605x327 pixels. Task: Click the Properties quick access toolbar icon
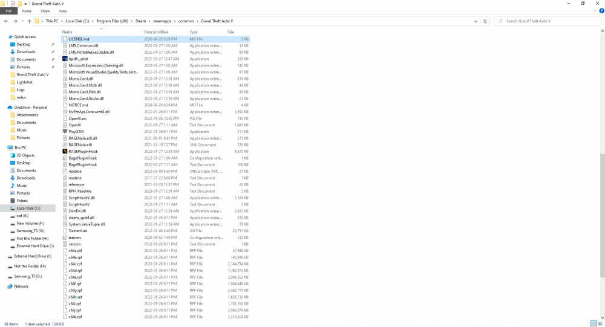[13, 4]
